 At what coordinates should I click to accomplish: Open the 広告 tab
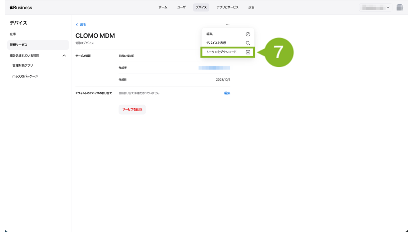click(x=251, y=7)
